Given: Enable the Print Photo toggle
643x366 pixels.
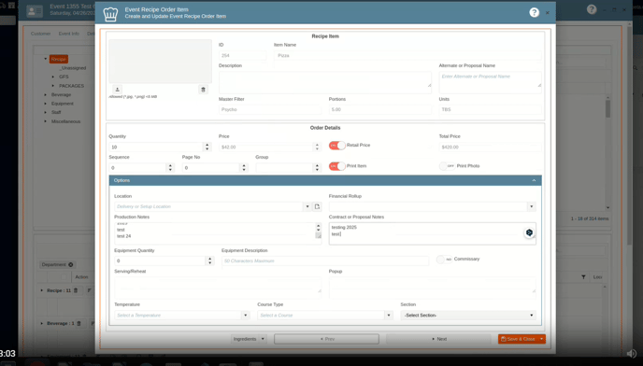Looking at the screenshot, I should click(447, 166).
